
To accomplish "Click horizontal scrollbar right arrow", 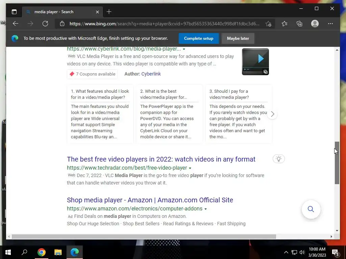I will [x=331, y=236].
